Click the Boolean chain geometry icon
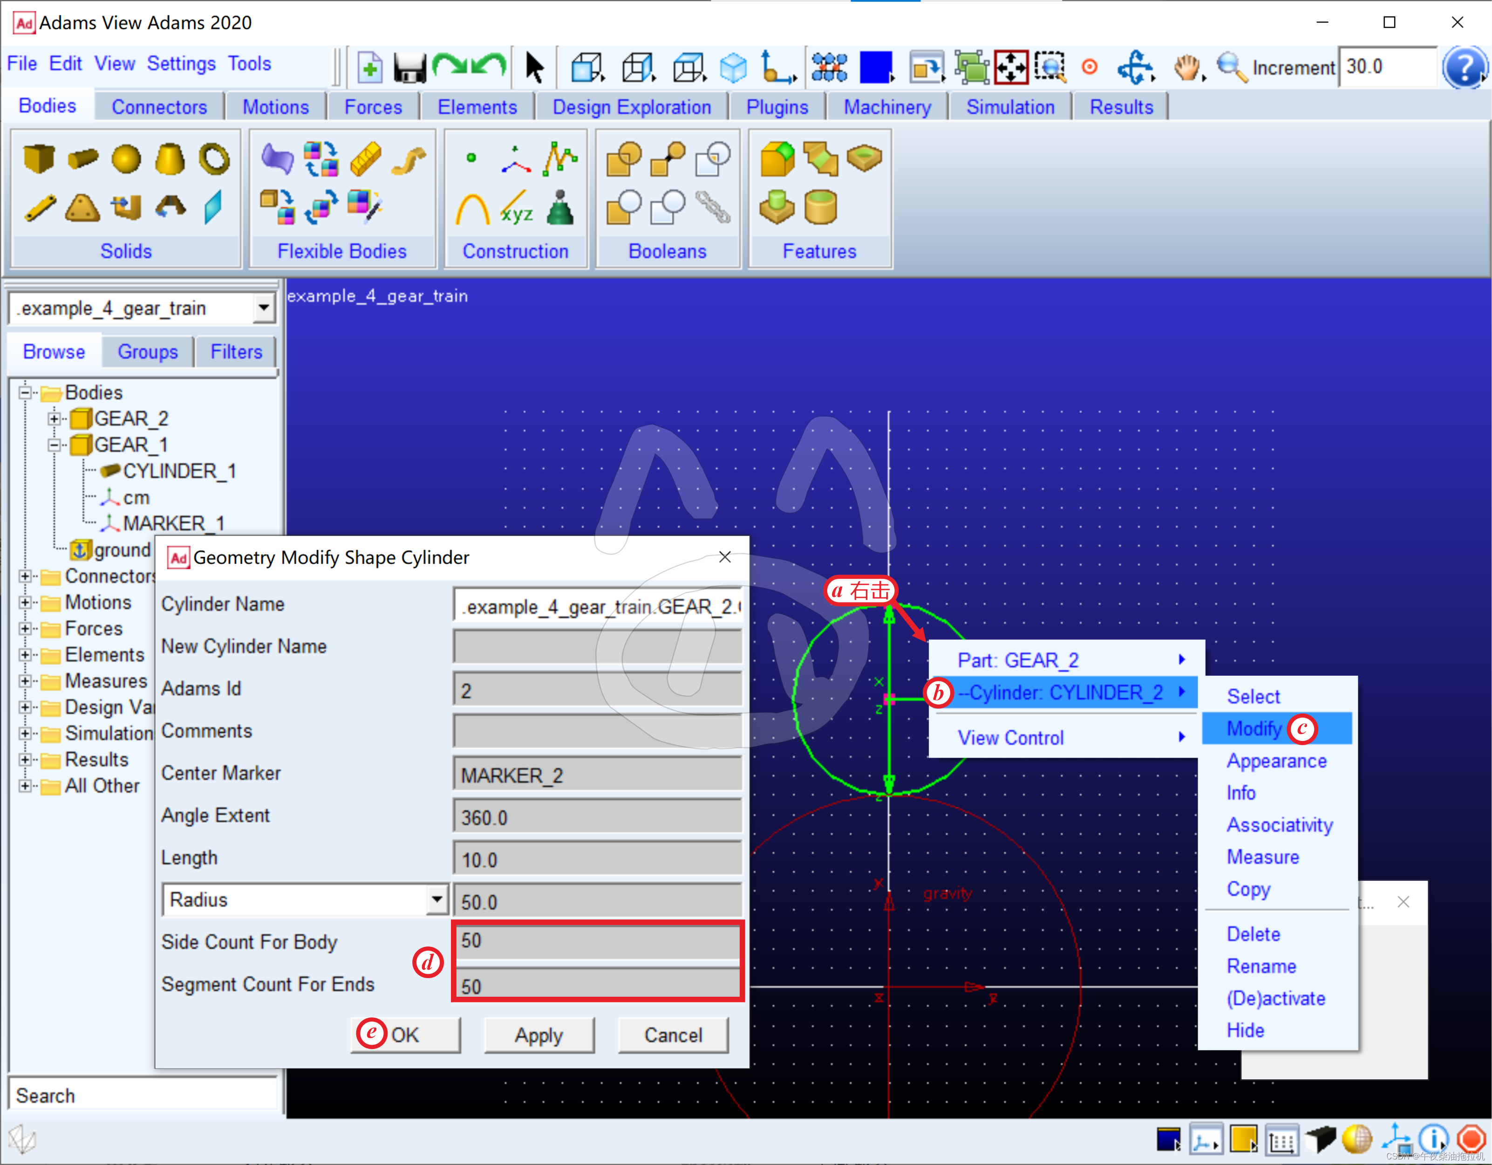 click(x=713, y=208)
